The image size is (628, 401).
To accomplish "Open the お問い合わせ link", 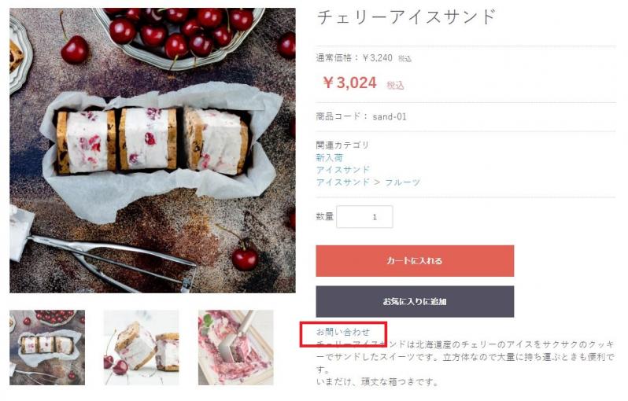I will (342, 332).
